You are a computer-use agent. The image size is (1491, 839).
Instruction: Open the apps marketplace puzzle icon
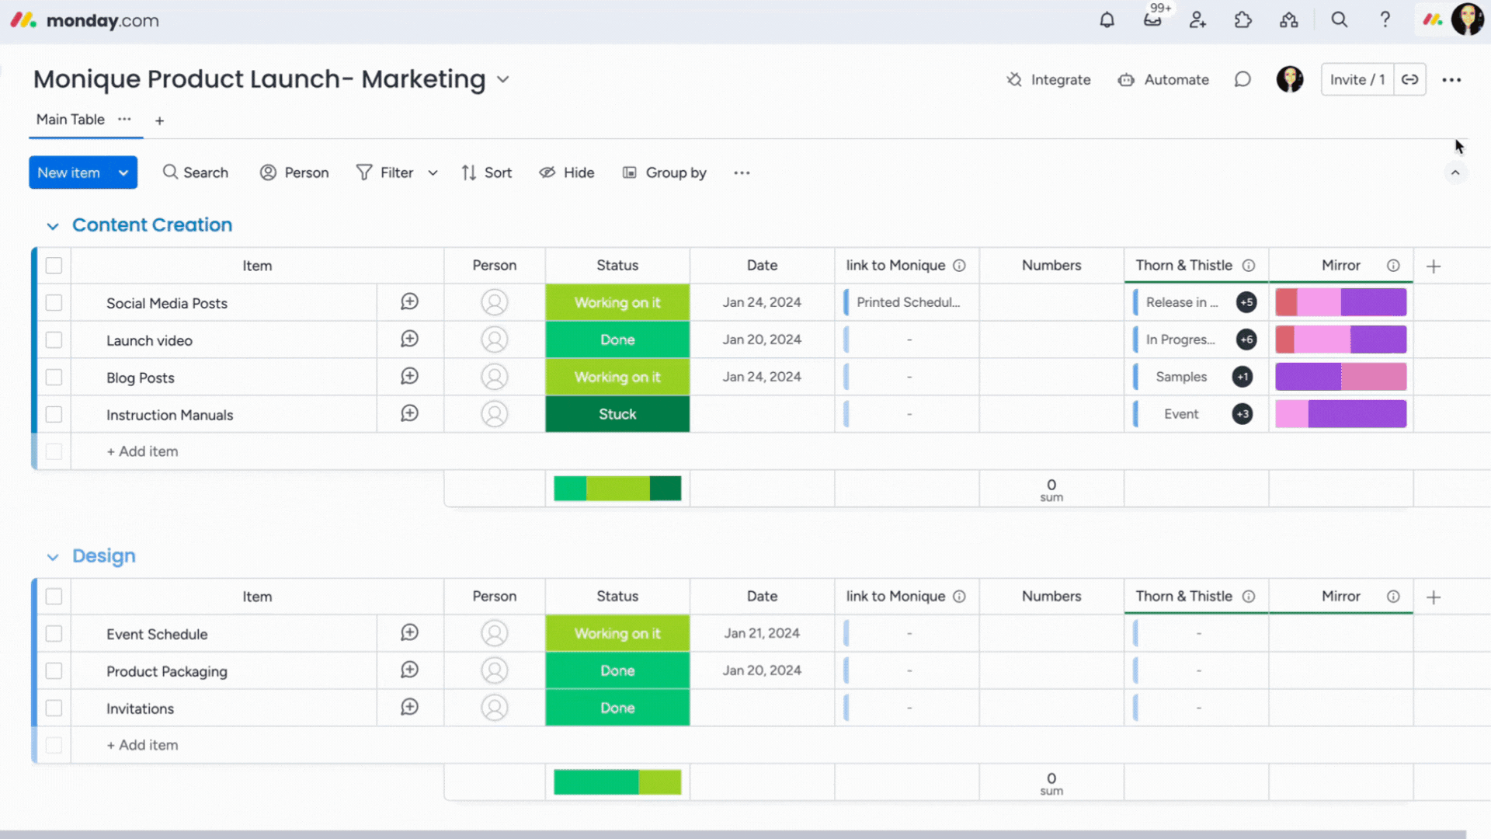point(1243,20)
